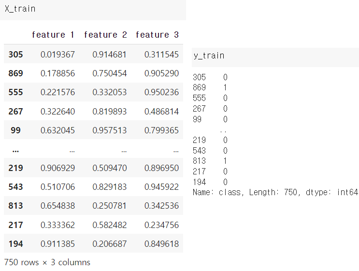Select cell value 0.849618
This screenshot has height=271, width=359.
tap(161, 244)
